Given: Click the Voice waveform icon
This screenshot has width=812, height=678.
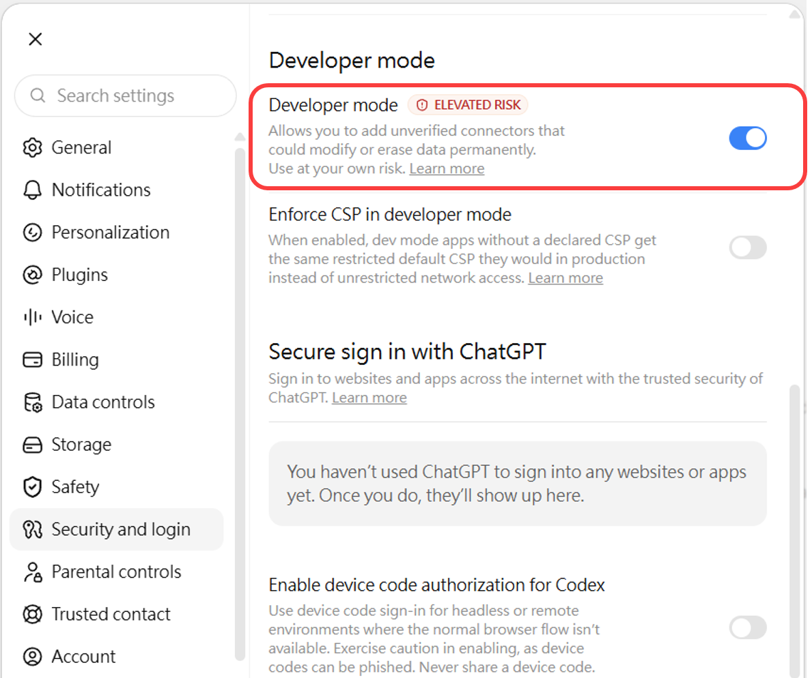Looking at the screenshot, I should (x=32, y=317).
